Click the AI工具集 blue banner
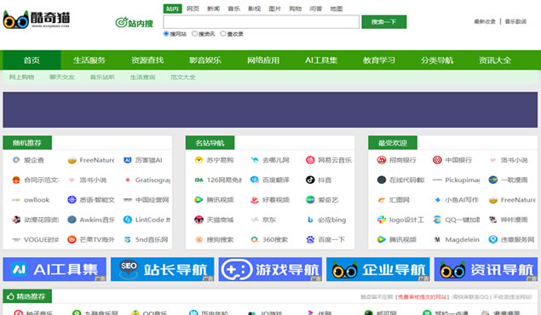The image size is (541, 315). click(x=55, y=269)
